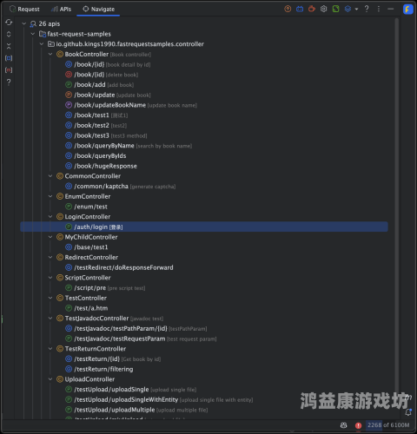This screenshot has width=417, height=434.
Task: Click the Fast Request plugin logo icon
Action: pos(408,10)
